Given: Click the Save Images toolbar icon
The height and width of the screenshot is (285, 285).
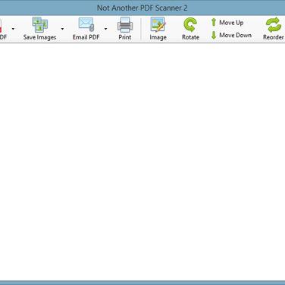Looking at the screenshot, I should tap(39, 24).
